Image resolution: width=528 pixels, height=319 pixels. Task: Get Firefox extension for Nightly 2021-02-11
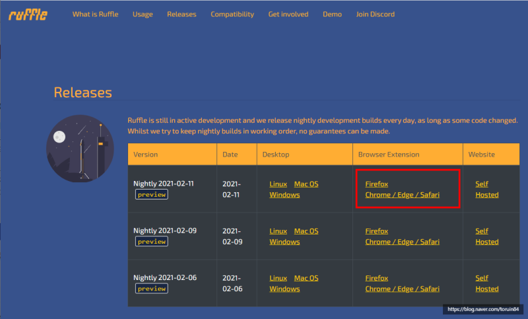click(376, 184)
